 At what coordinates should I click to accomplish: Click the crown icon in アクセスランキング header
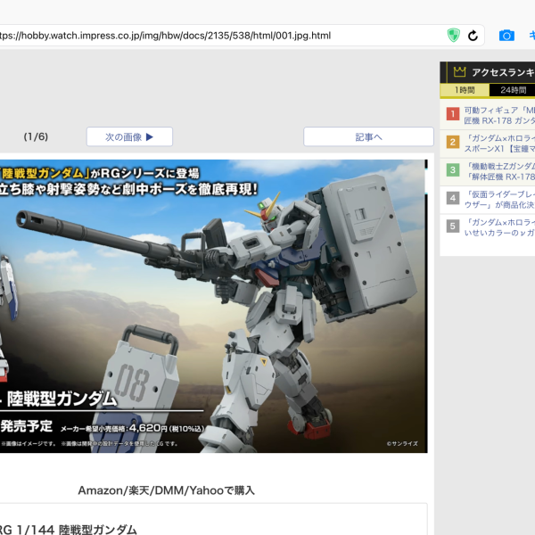pyautogui.click(x=459, y=72)
